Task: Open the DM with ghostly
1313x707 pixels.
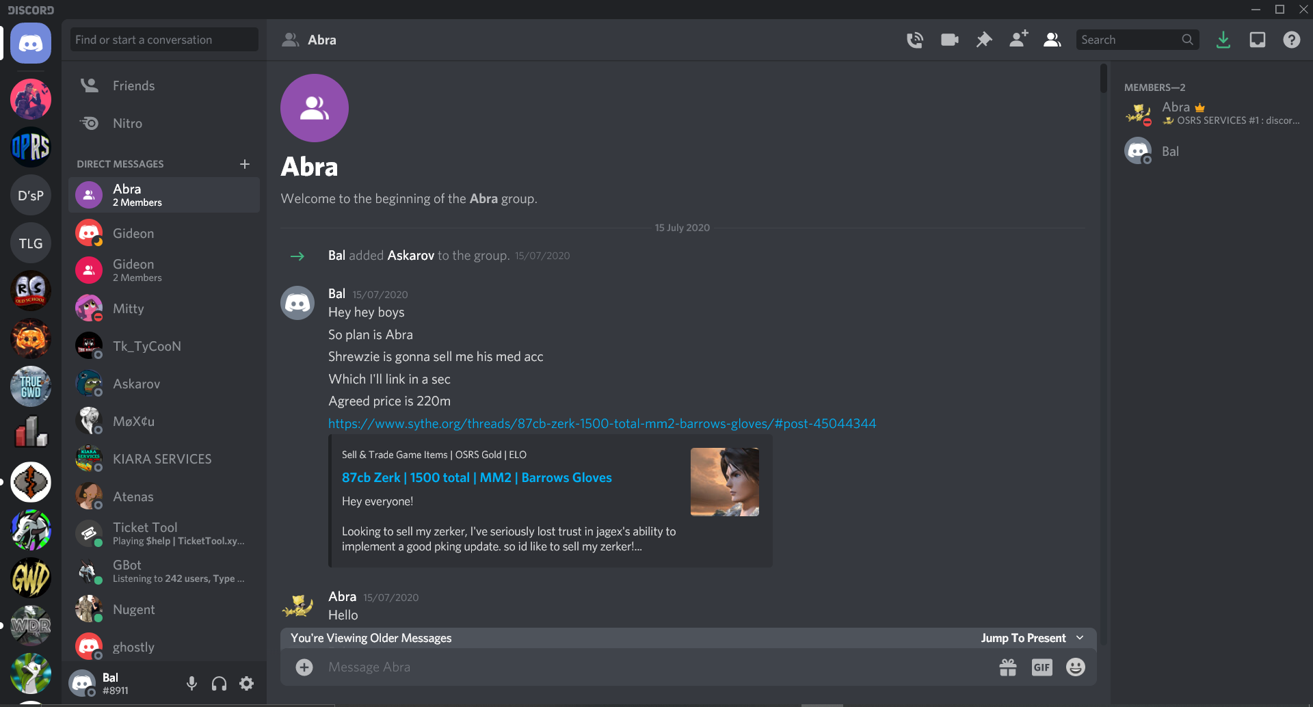Action: tap(164, 647)
